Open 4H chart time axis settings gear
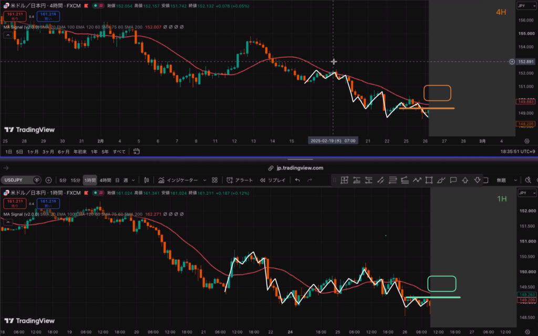 tap(527, 141)
